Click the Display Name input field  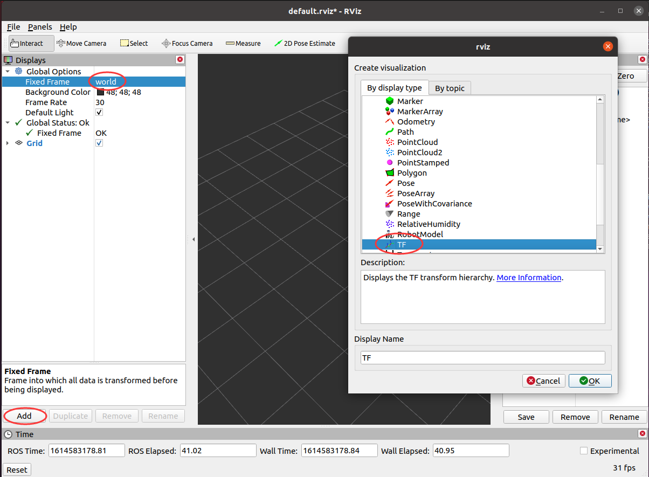pos(483,358)
